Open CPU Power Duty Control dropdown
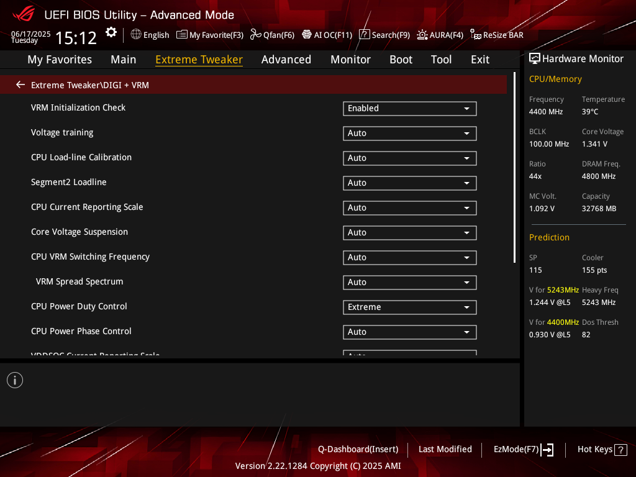636x477 pixels. (x=409, y=307)
